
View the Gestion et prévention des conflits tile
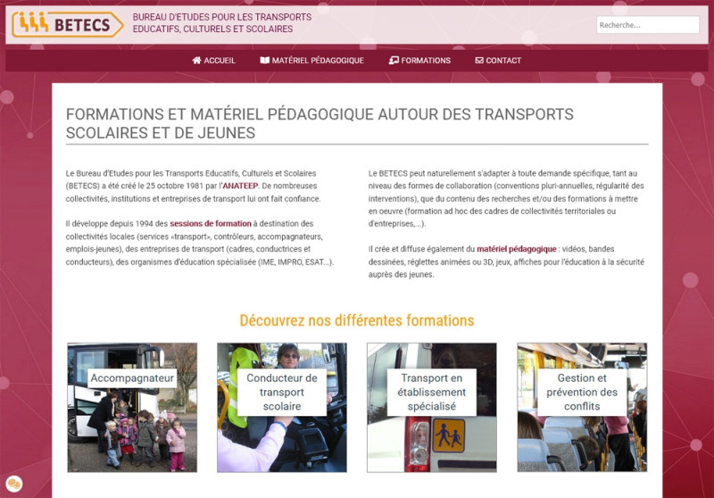pos(582,407)
